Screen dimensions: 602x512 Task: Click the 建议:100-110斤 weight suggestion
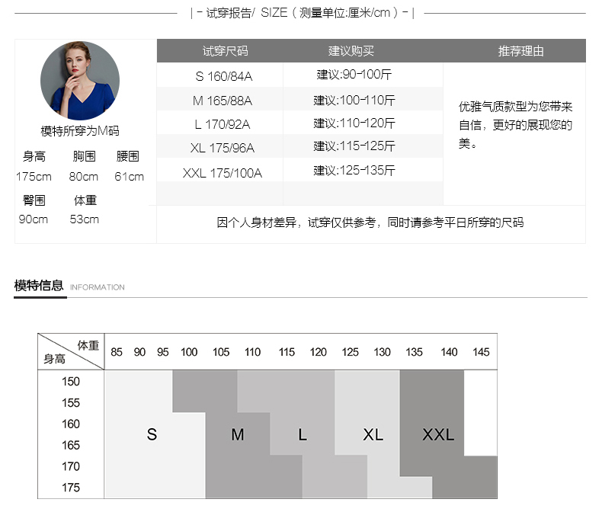(354, 100)
